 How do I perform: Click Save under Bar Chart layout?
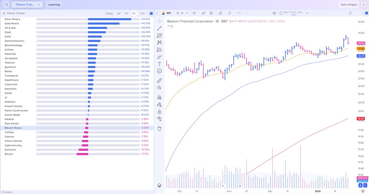coord(294,15)
